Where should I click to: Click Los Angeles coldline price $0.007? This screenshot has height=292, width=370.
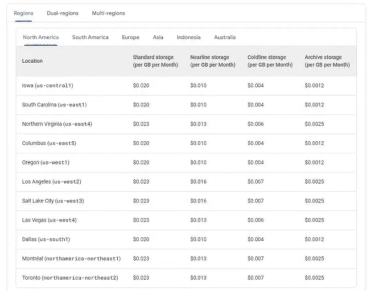coord(255,182)
